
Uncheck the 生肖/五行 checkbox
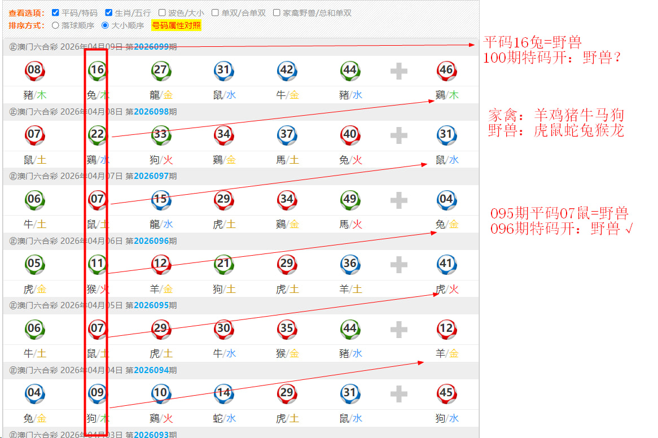[109, 12]
